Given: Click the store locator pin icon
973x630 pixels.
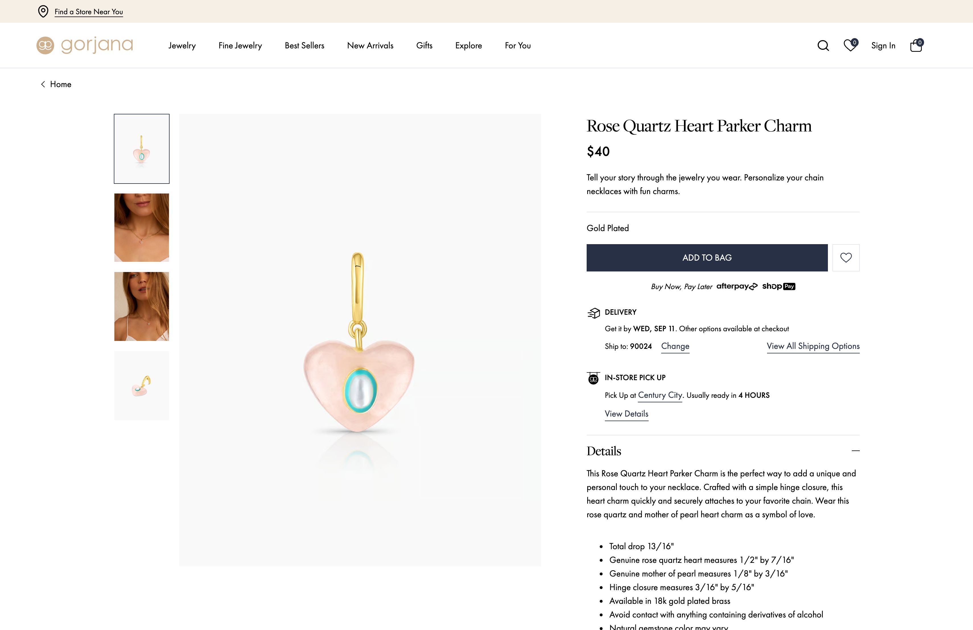Looking at the screenshot, I should point(43,11).
